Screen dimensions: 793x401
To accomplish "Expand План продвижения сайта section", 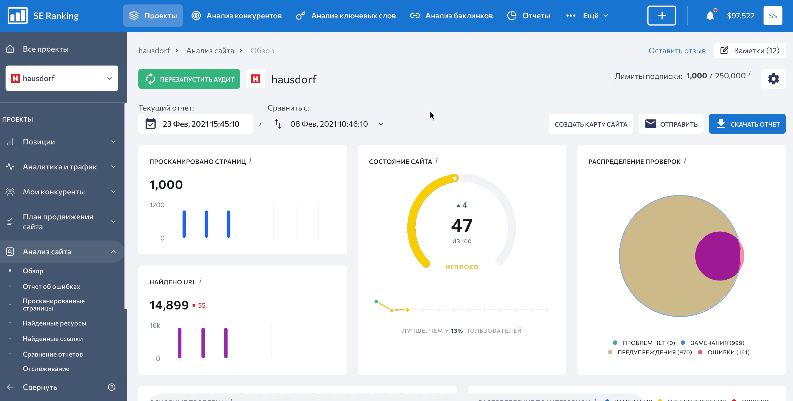I will pyautogui.click(x=62, y=222).
